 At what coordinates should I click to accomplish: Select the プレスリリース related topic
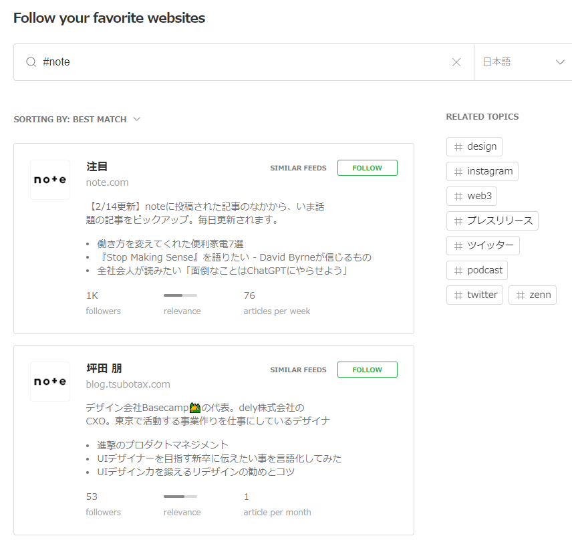coord(492,221)
